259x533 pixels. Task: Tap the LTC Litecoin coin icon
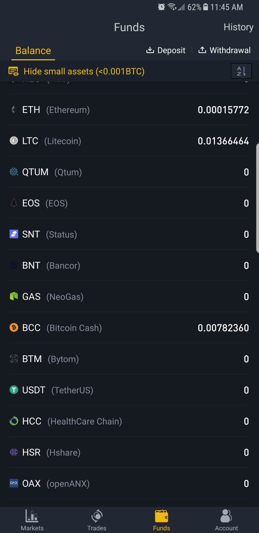click(13, 141)
